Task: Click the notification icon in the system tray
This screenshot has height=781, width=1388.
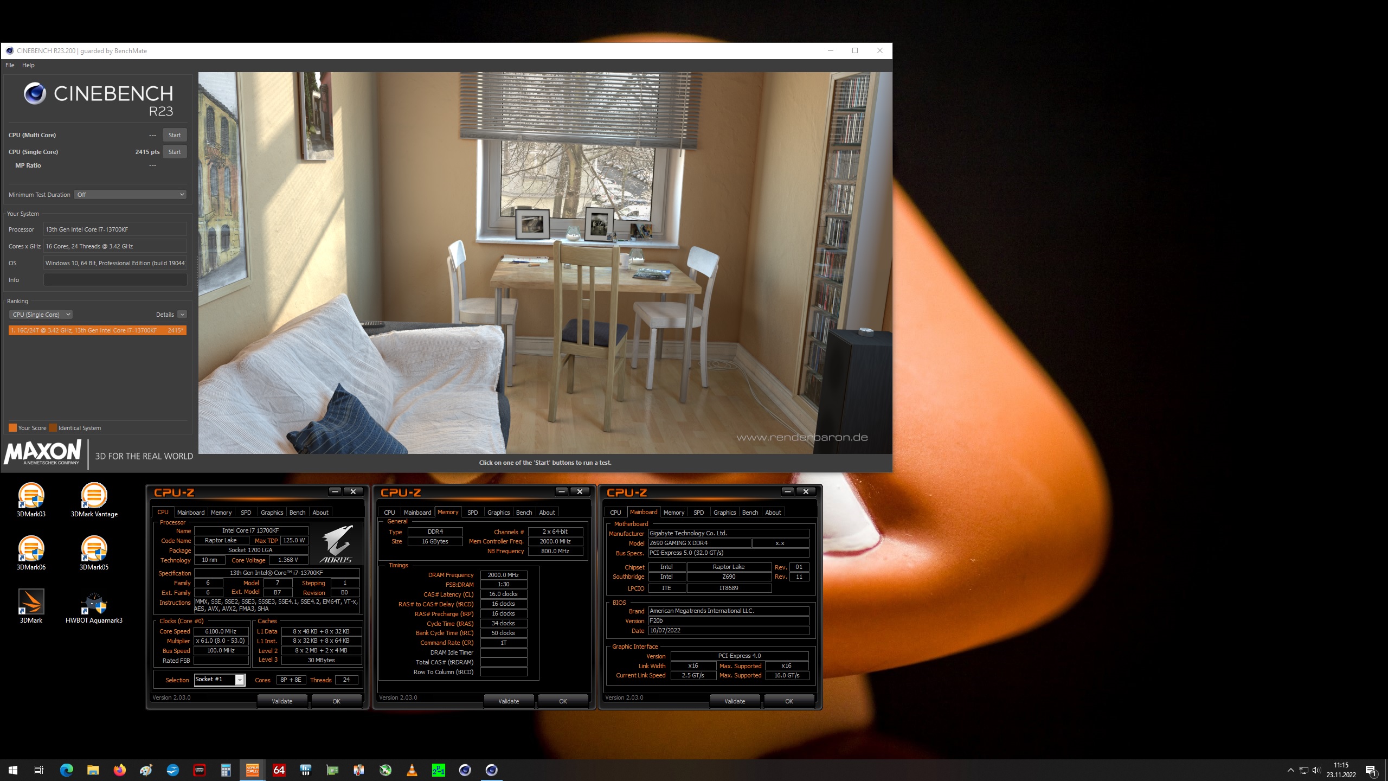Action: 1373,770
